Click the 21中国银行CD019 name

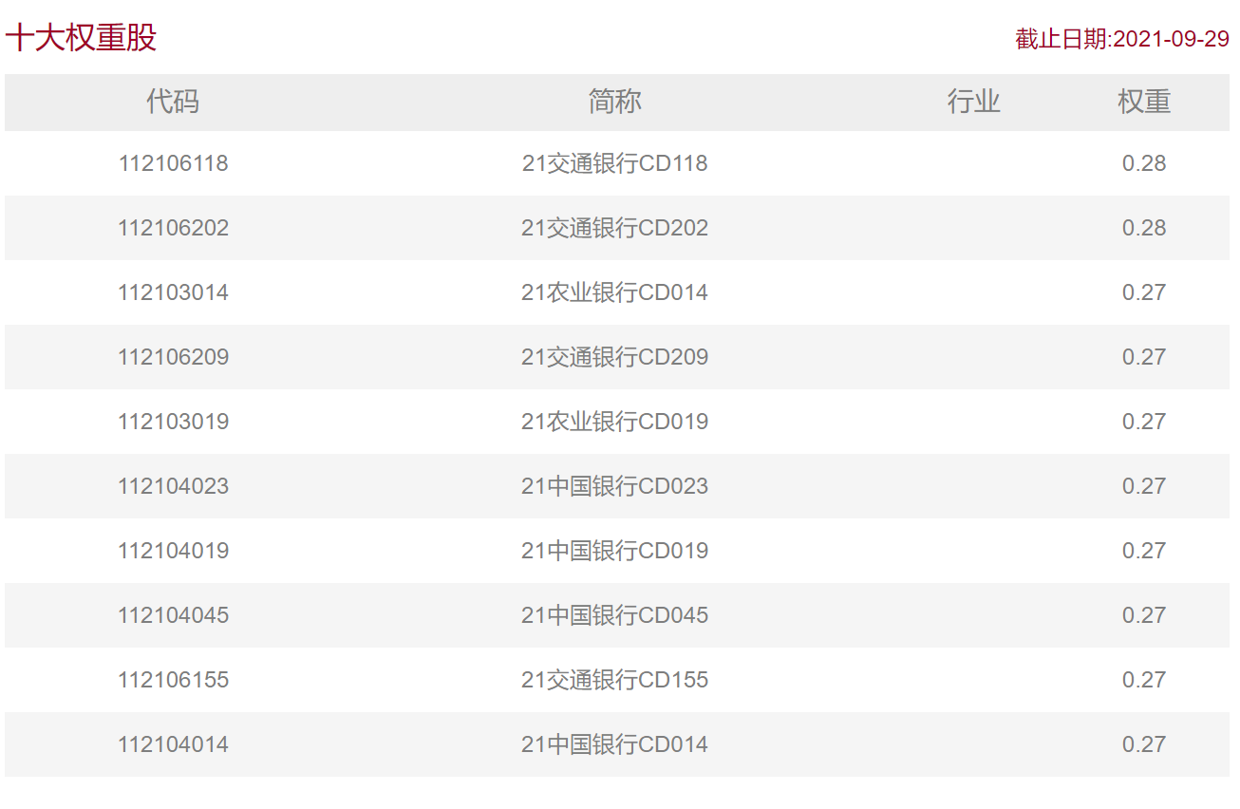click(x=614, y=551)
